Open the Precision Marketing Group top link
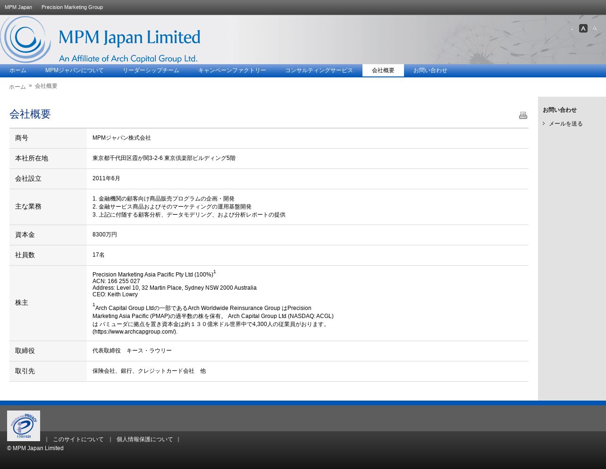This screenshot has width=606, height=469. (72, 7)
